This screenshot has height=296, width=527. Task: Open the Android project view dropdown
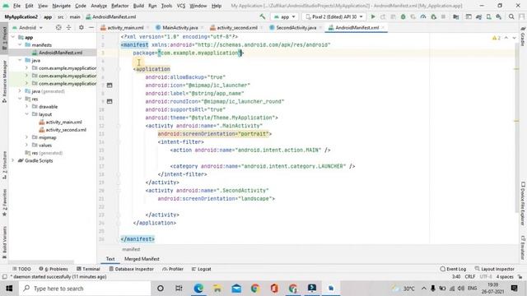(x=27, y=27)
